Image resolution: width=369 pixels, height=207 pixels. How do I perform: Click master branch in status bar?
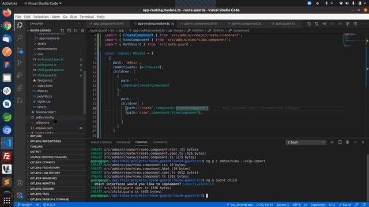pyautogui.click(x=24, y=205)
